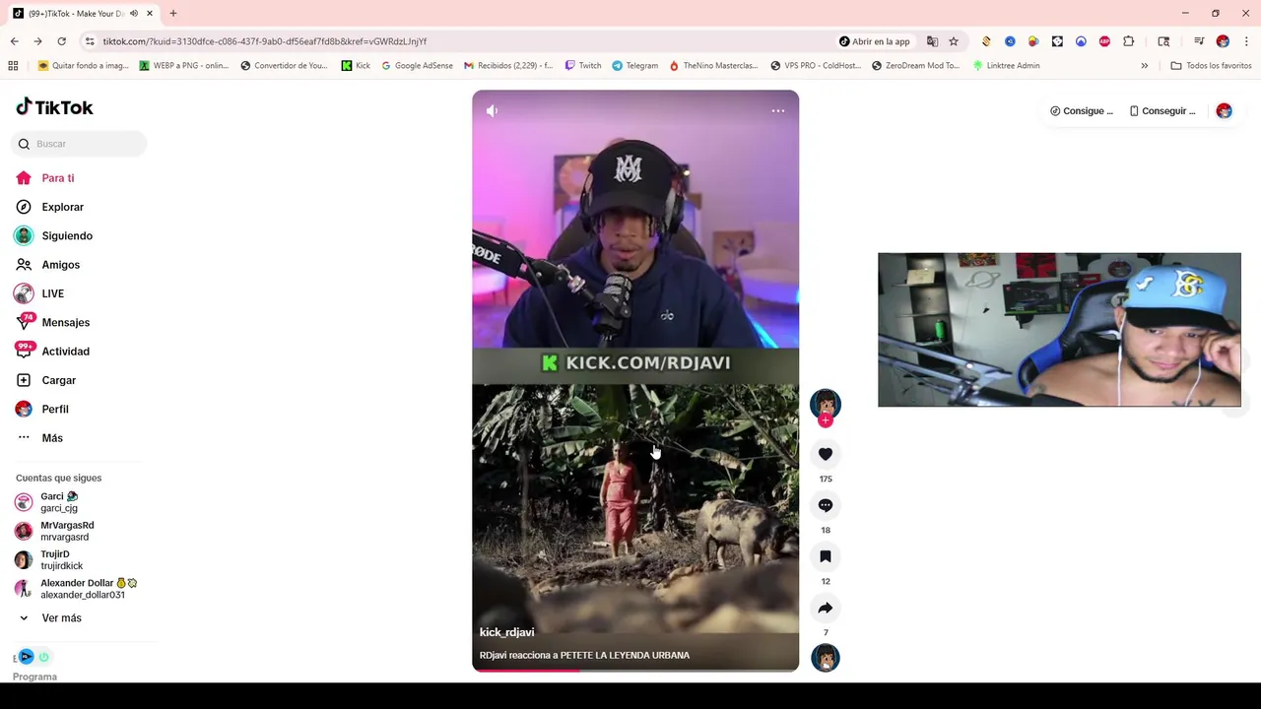Viewport: 1261px width, 709px height.
Task: Open Convertidor de You... bookmark
Action: (x=284, y=66)
